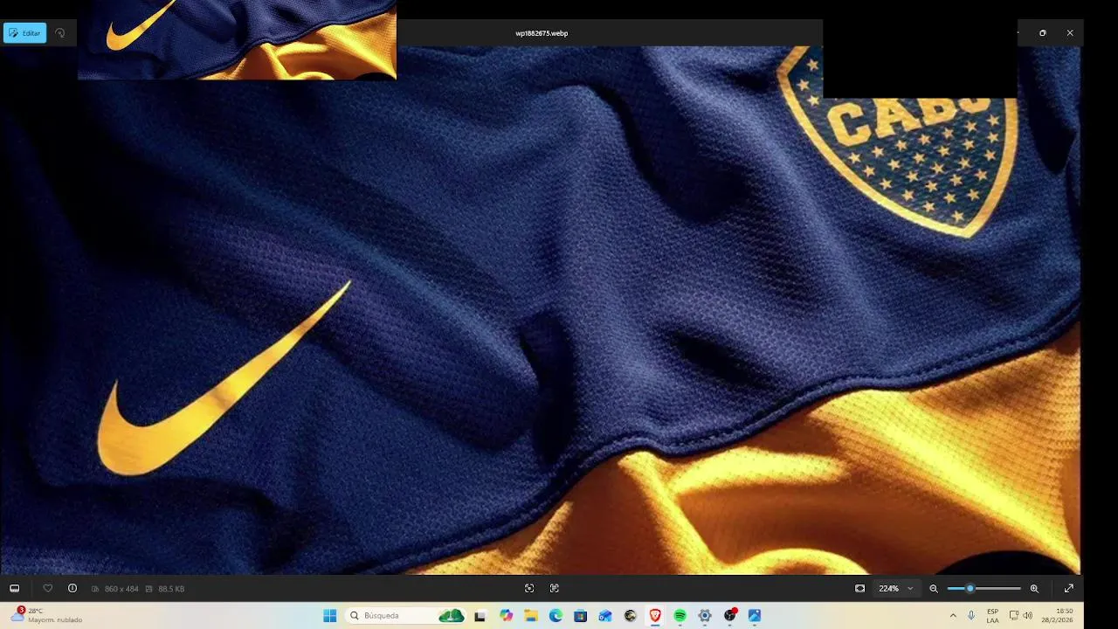The image size is (1118, 629).
Task: Launch Microsoft Edge from taskbar
Action: [x=556, y=616]
